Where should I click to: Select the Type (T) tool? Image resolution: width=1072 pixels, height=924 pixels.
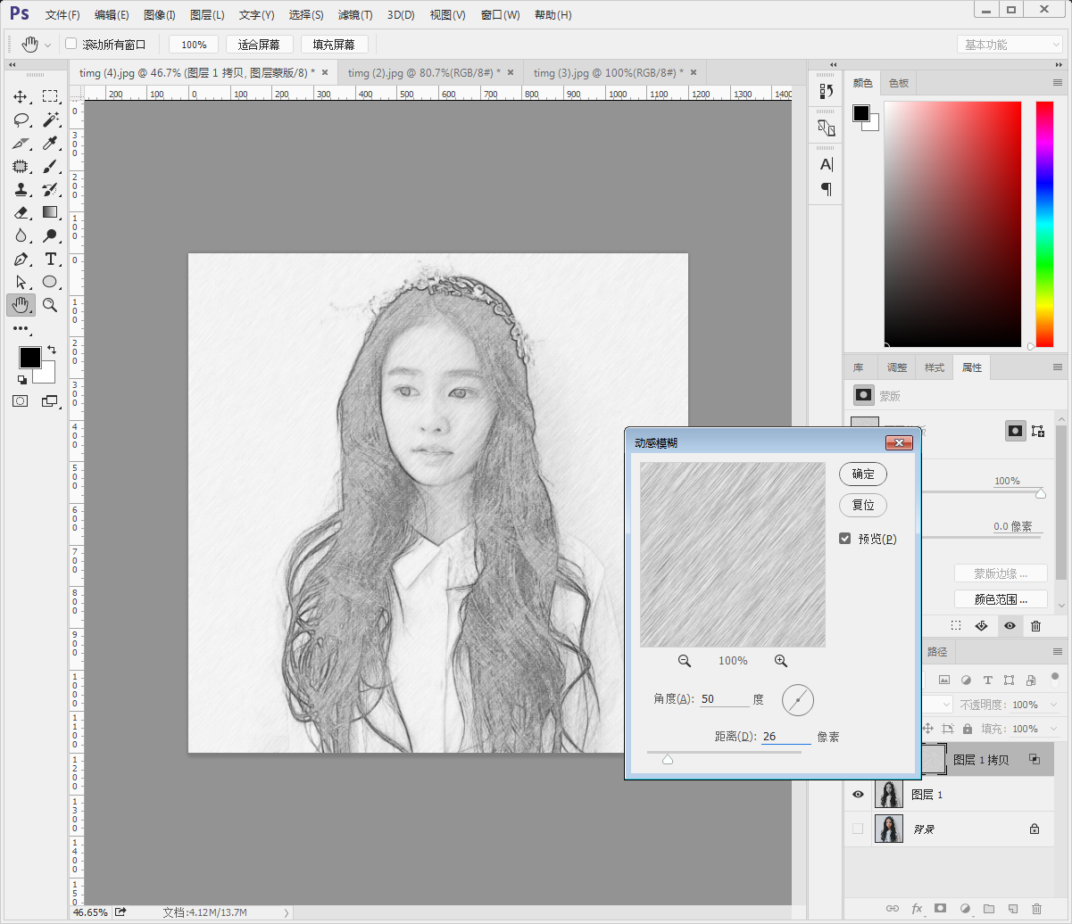[x=50, y=259]
